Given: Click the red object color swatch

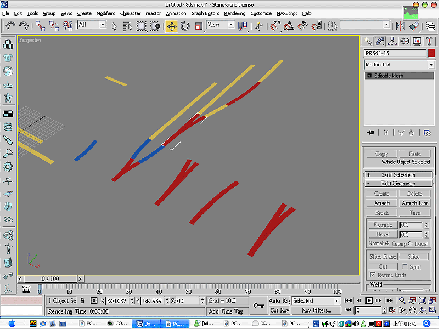Looking at the screenshot, I should click(x=431, y=53).
